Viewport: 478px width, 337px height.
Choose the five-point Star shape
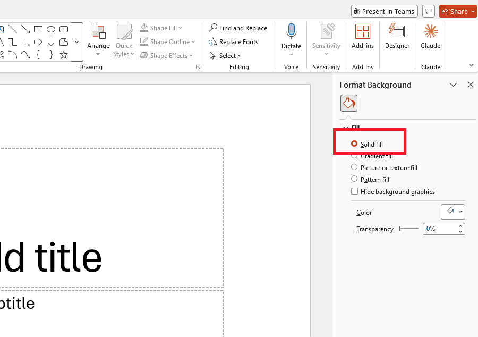coord(64,55)
